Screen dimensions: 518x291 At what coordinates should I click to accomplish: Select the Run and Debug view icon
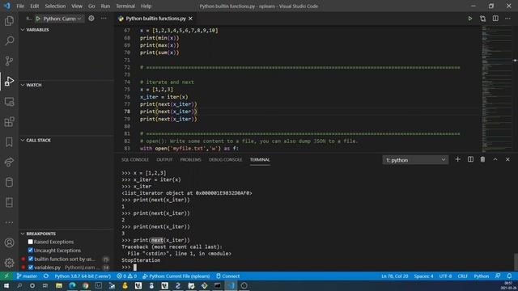pyautogui.click(x=9, y=81)
